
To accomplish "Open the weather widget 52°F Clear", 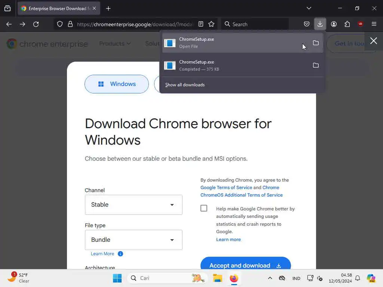I will [x=18, y=278].
